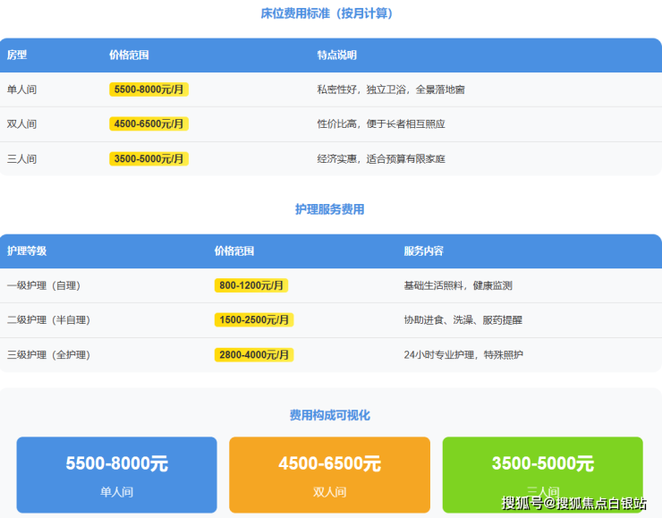Select the 一级护理（自理） row label
Viewport: 662px width, 518px height.
point(44,285)
